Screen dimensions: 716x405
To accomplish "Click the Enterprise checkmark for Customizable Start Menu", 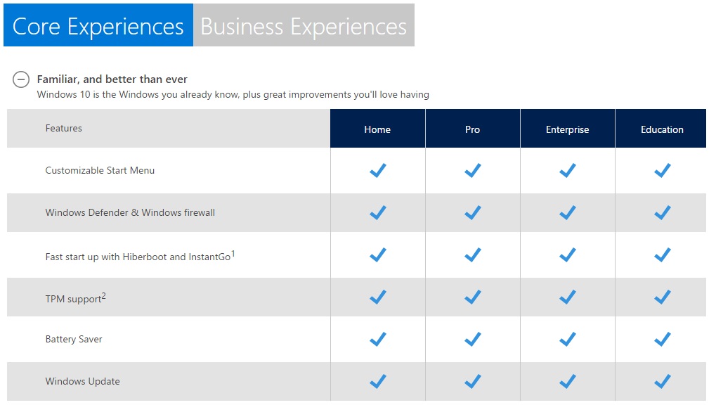I will [568, 170].
